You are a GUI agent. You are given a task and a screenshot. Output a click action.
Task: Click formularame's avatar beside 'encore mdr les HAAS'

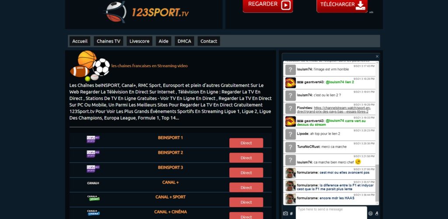click(x=290, y=198)
